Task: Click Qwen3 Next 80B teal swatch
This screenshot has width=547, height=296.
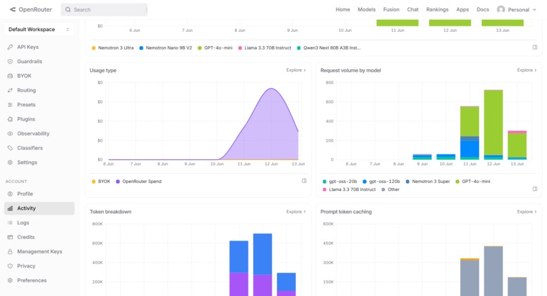Action: click(299, 48)
